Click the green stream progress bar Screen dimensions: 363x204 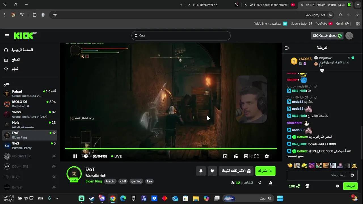tap(171, 148)
